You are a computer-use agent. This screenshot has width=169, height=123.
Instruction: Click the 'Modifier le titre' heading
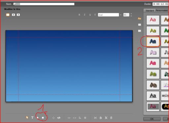pos(12,9)
